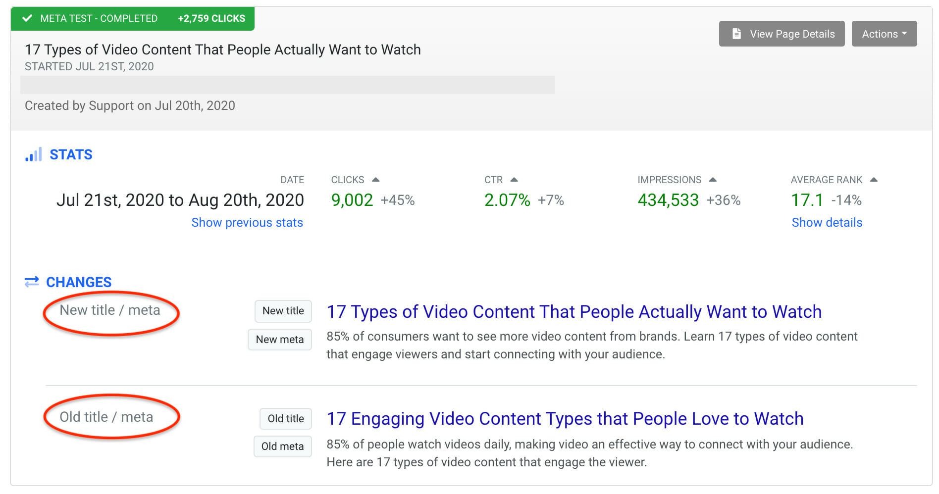Click the +2,759 CLICKS badge

coord(211,18)
